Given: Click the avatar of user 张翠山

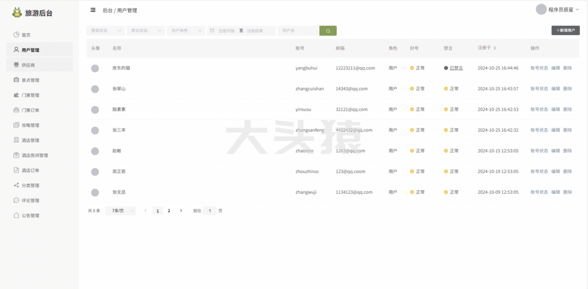Looking at the screenshot, I should [x=95, y=89].
